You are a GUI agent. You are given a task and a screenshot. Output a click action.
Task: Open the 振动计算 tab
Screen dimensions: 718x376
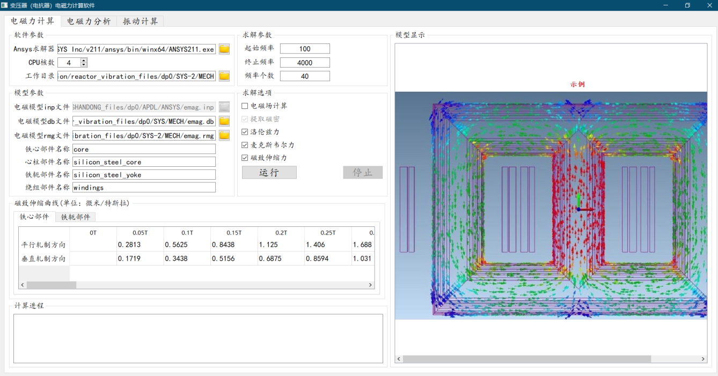point(140,21)
